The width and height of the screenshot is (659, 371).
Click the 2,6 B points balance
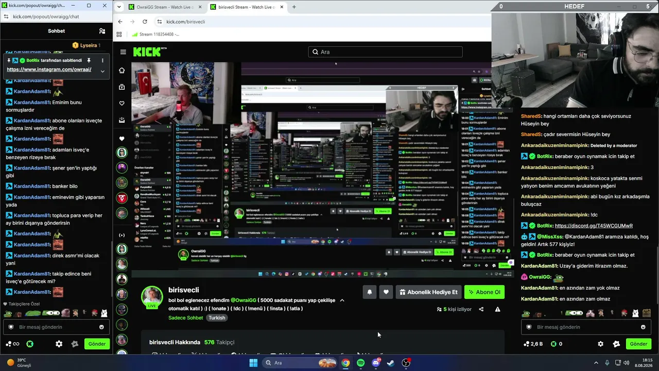533,344
